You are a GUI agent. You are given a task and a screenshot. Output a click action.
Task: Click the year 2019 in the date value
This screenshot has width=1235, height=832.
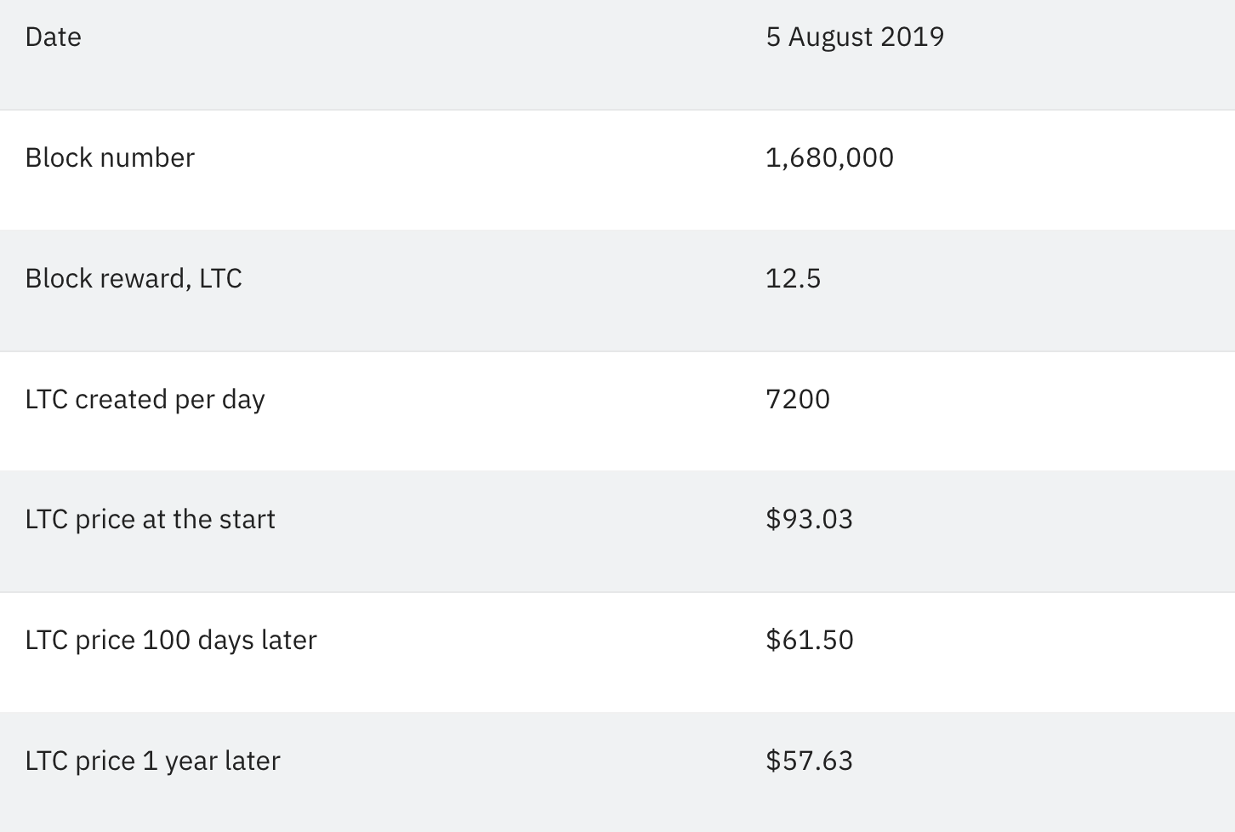point(912,37)
